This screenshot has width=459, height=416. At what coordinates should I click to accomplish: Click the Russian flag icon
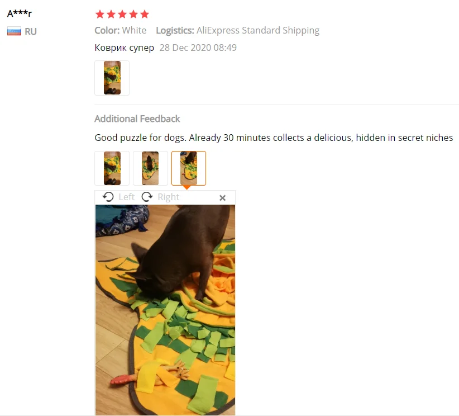coord(14,31)
